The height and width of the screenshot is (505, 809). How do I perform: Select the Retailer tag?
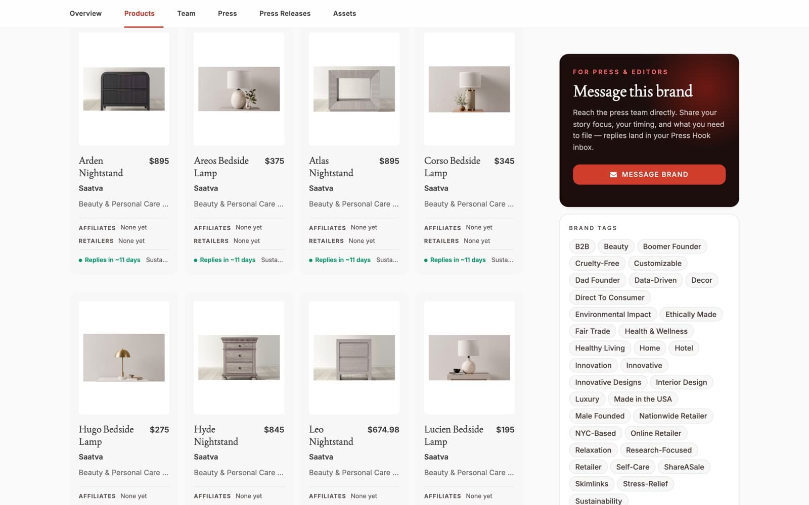[x=588, y=467]
